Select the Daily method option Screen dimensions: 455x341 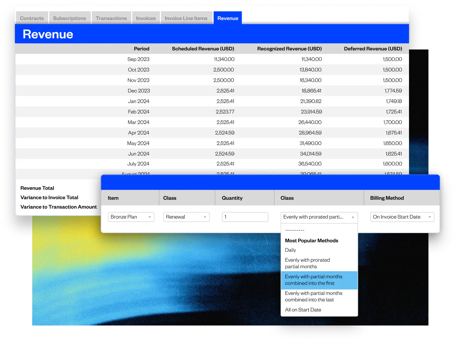(291, 250)
